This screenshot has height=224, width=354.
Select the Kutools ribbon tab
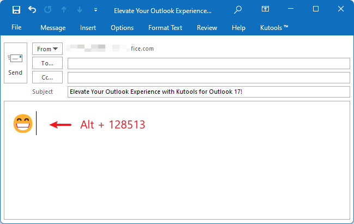pyautogui.click(x=273, y=28)
